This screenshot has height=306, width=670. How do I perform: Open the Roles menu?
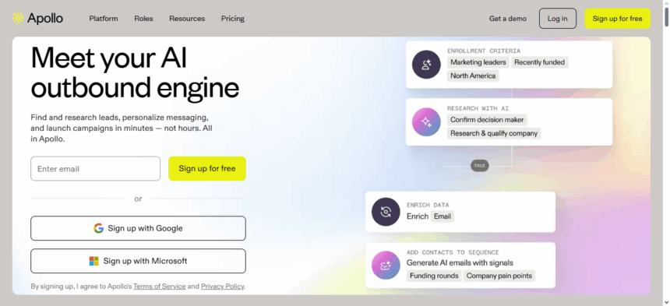pos(143,19)
